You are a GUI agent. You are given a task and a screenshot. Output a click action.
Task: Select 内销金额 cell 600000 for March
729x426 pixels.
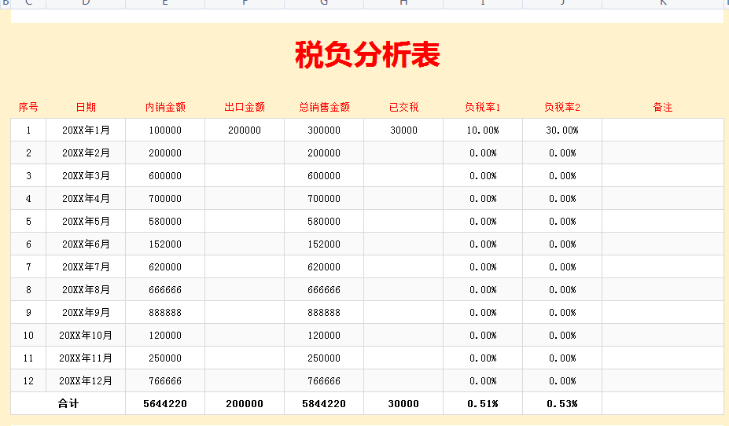[x=165, y=175]
